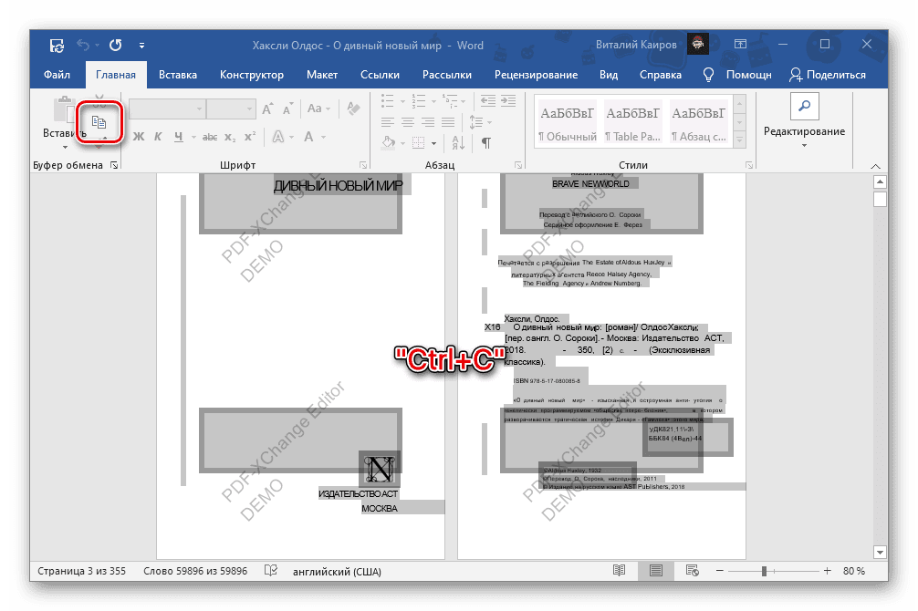Image resolution: width=918 pixels, height=611 pixels.
Task: Select the Обычный style
Action: point(568,123)
